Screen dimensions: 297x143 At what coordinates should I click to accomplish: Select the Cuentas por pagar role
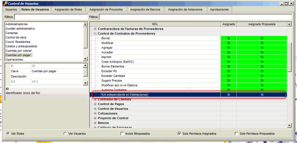[x=19, y=55]
